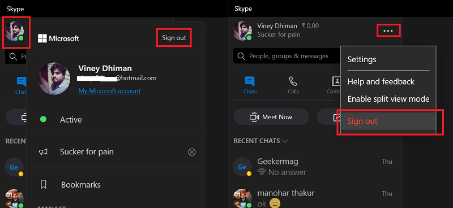Switch to the Calls tab
453x208 pixels.
coord(293,85)
